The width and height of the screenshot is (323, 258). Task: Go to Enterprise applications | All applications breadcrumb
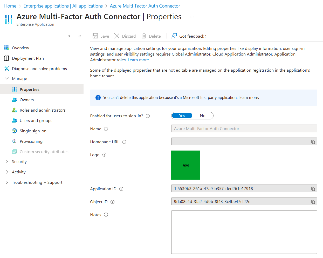click(63, 6)
